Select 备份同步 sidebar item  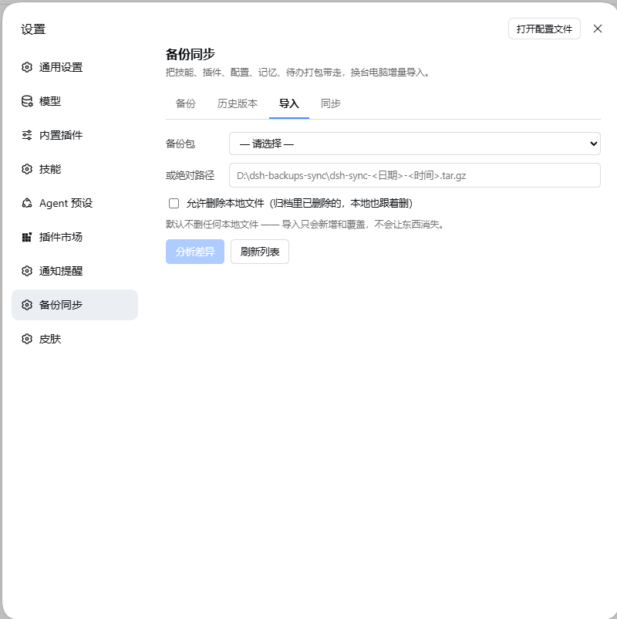click(75, 305)
